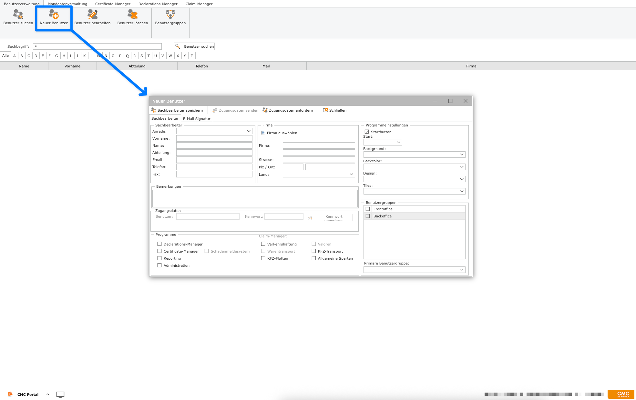Image resolution: width=636 pixels, height=400 pixels.
Task: Open Benutzergruppen from the toolbar
Action: pyautogui.click(x=170, y=15)
